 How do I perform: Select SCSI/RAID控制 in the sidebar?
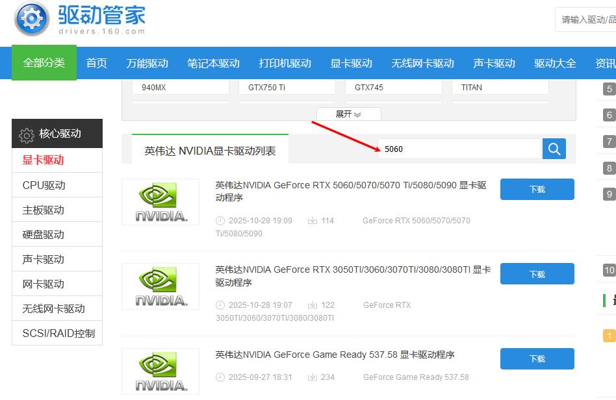tap(57, 333)
